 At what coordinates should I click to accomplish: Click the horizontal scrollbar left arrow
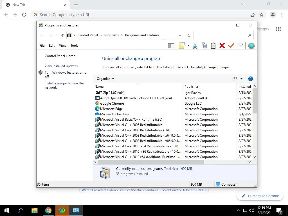95,162
